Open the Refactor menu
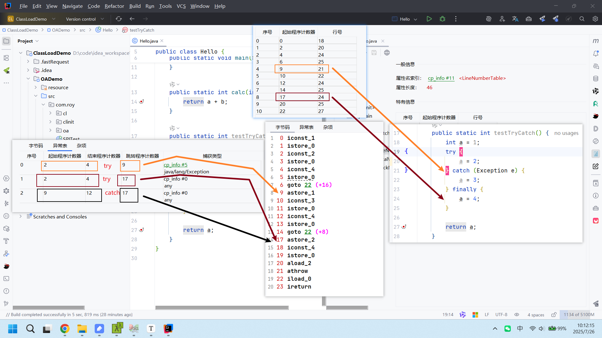The width and height of the screenshot is (602, 338). coord(114,6)
